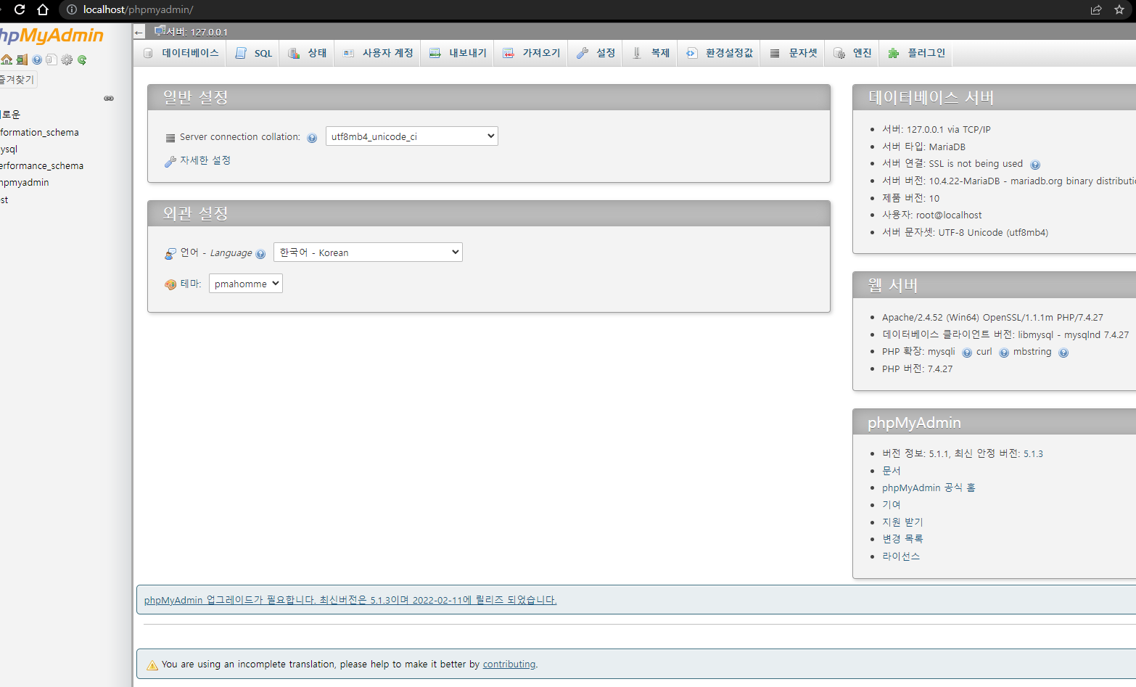Collapse navigation panel with left arrow
Viewport: 1136px width, 687px height.
click(139, 32)
